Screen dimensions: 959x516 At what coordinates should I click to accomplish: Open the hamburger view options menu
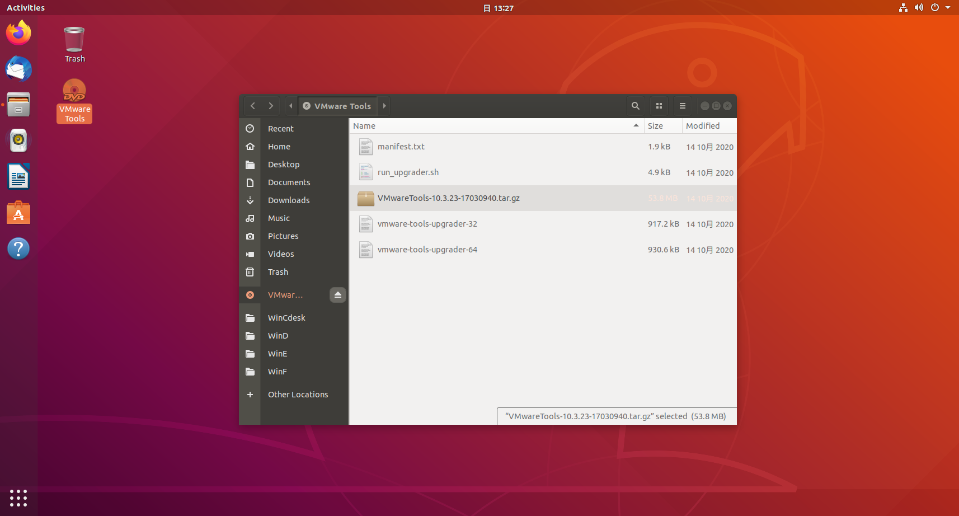(682, 106)
